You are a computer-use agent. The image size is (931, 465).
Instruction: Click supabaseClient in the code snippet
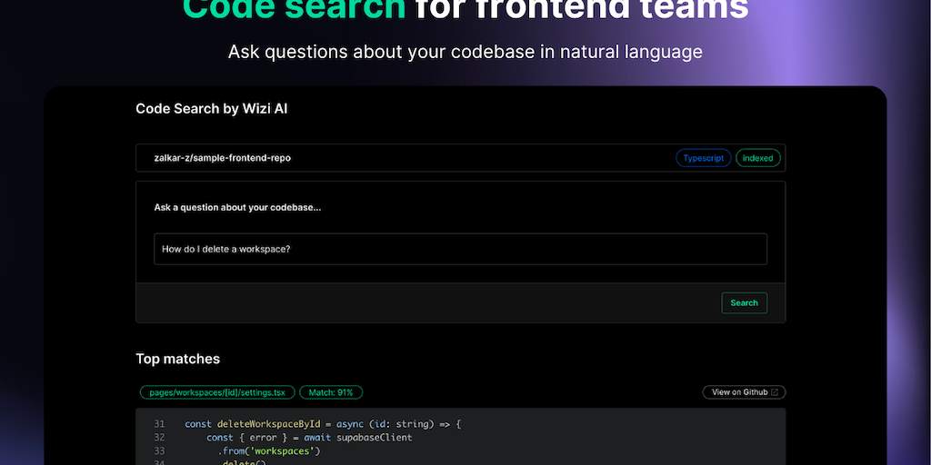tap(374, 438)
